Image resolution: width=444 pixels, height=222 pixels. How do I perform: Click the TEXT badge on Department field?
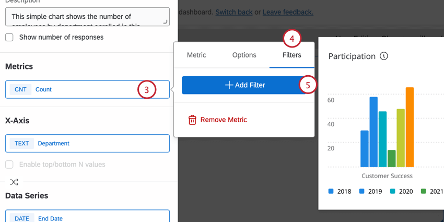pyautogui.click(x=21, y=143)
